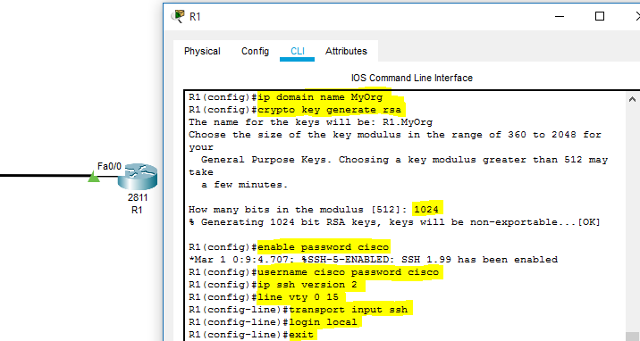Click the green Fa0/0 link status triangle

[94, 177]
